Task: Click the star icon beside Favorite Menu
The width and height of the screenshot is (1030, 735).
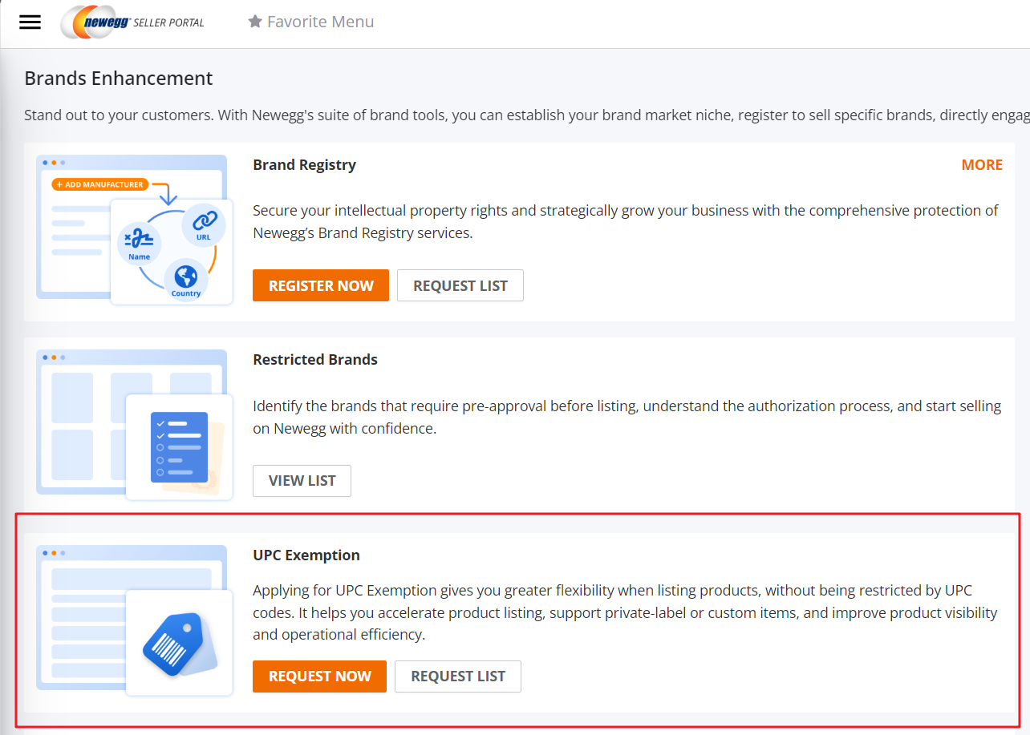Action: pyautogui.click(x=255, y=22)
